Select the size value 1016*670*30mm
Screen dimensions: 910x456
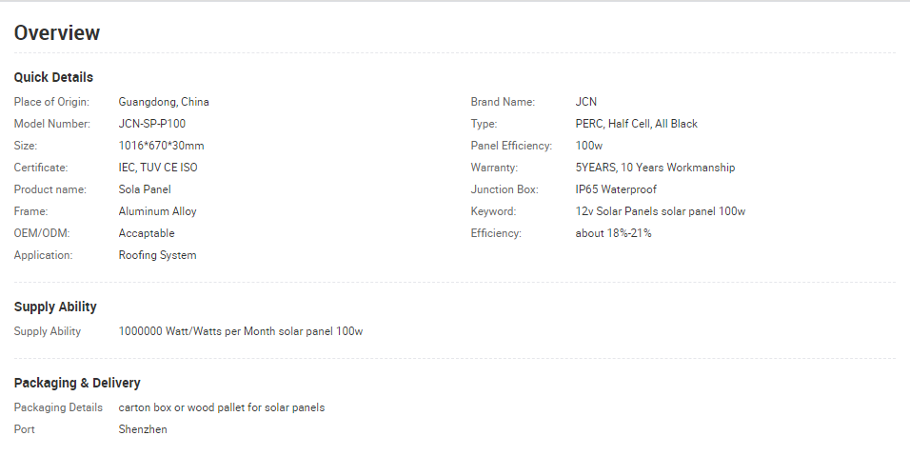pos(161,146)
